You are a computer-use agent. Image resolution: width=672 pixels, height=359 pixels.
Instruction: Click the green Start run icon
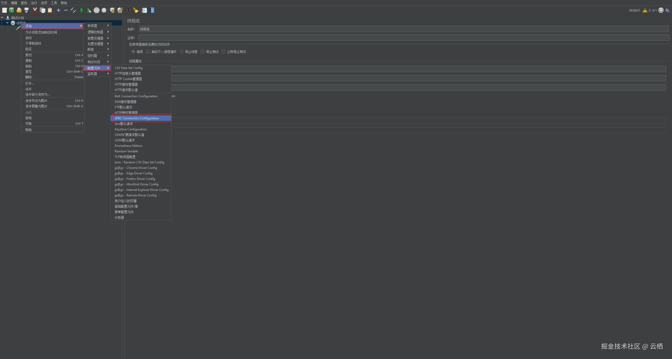pyautogui.click(x=82, y=10)
